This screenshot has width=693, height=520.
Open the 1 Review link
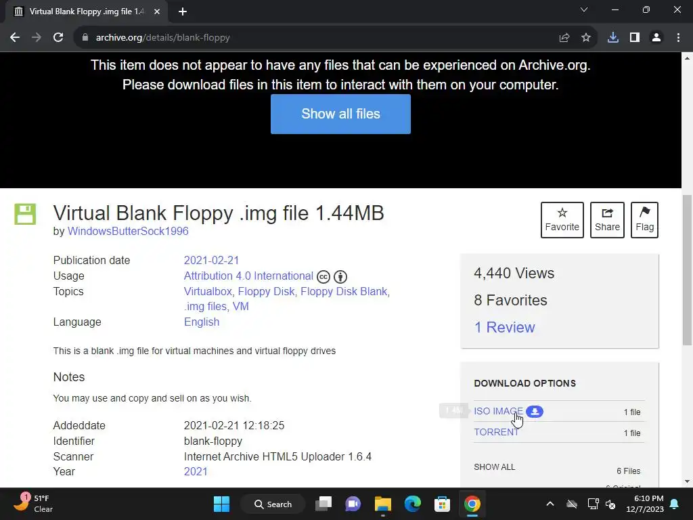point(504,327)
